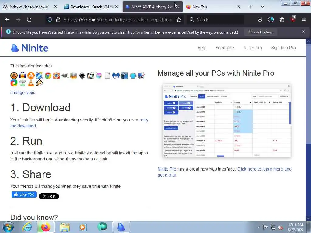Click the red extension icon with badge

click(x=293, y=19)
